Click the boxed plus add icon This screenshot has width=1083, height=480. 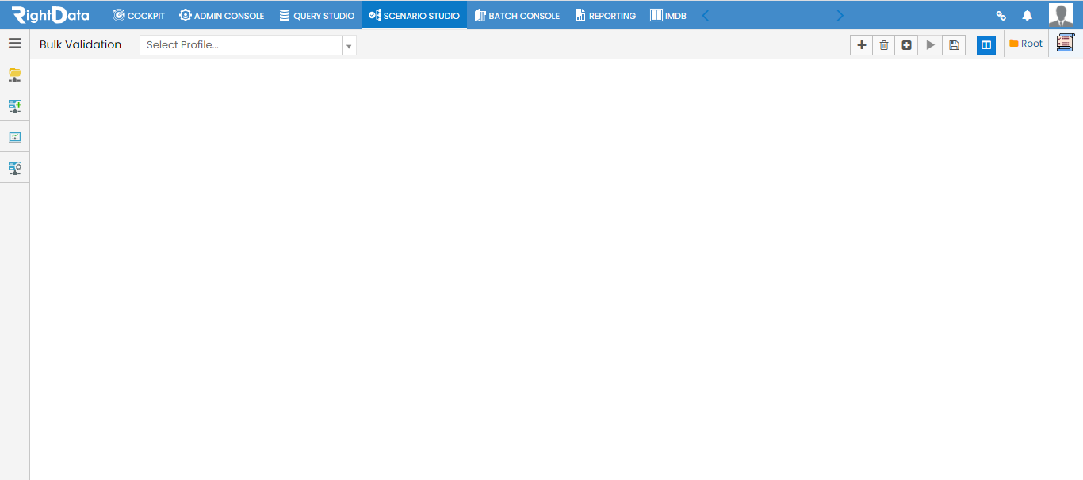[x=907, y=45]
